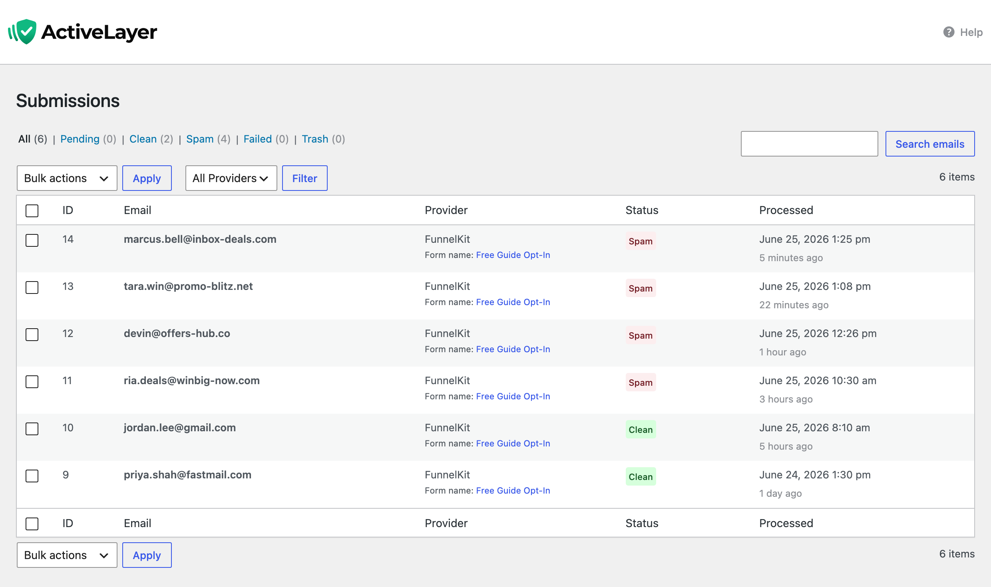The height and width of the screenshot is (587, 991).
Task: Select the checkbox for submission ID 14
Action: click(x=32, y=240)
